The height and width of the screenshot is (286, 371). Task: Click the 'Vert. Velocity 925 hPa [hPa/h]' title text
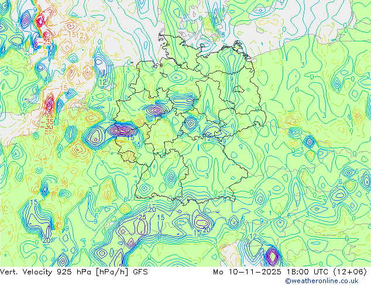click(x=64, y=272)
